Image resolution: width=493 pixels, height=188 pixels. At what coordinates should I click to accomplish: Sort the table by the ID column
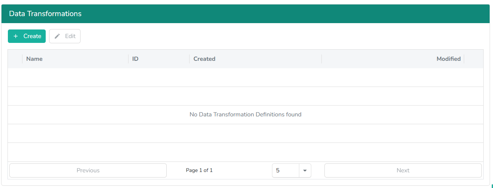135,59
